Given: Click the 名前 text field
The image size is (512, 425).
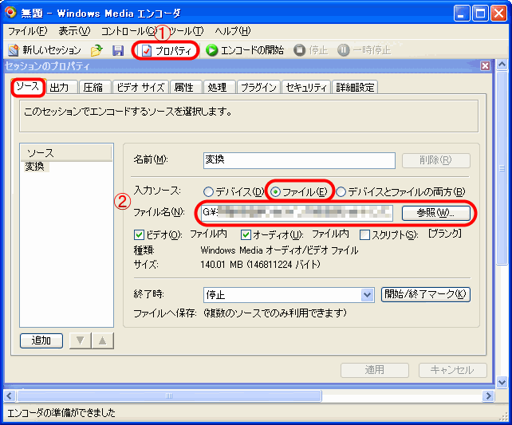Looking at the screenshot, I should point(297,160).
